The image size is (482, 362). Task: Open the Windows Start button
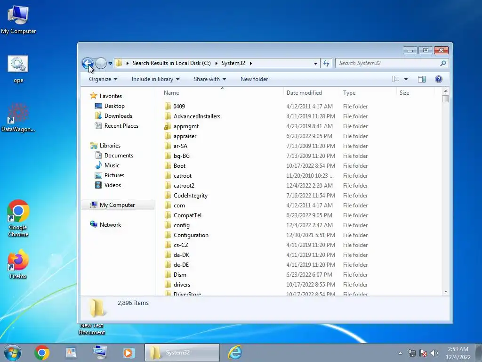point(13,353)
